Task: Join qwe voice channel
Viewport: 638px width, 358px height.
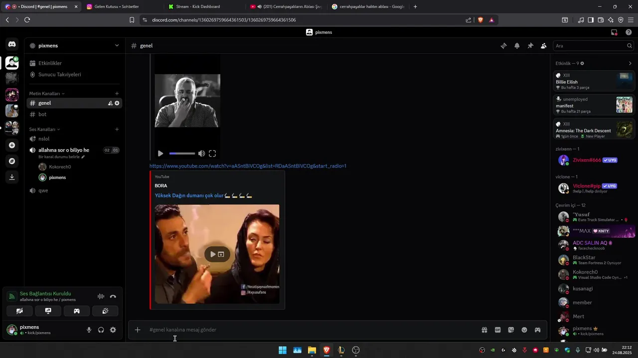Action: click(x=74, y=190)
